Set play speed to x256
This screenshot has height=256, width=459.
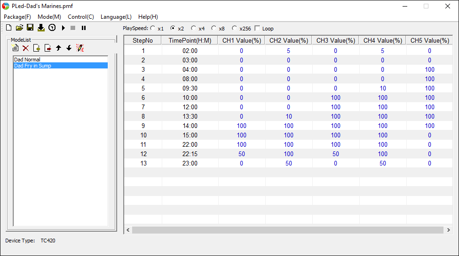[x=234, y=28]
